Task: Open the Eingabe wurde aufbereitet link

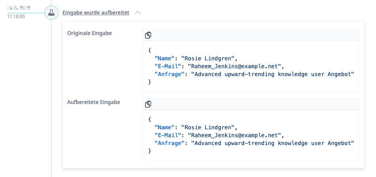Action: click(96, 13)
